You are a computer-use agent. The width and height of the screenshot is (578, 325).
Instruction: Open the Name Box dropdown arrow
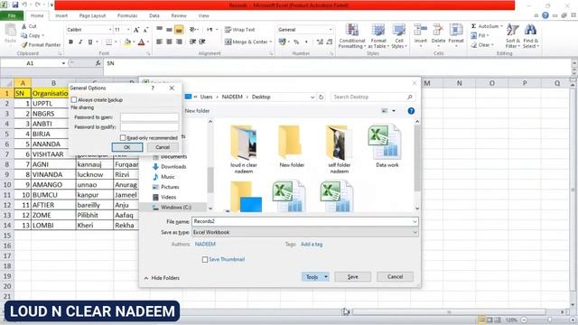(63, 63)
